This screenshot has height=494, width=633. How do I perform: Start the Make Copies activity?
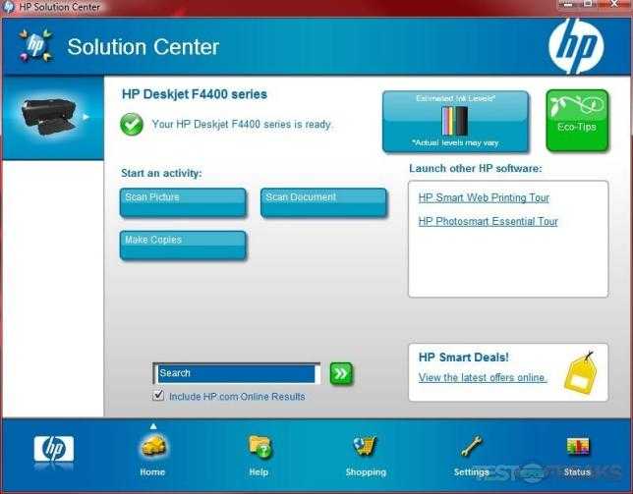tap(183, 246)
